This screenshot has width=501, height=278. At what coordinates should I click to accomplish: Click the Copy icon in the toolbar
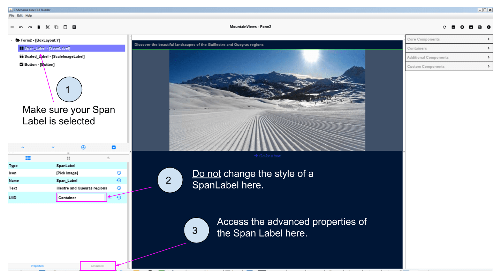(x=56, y=27)
